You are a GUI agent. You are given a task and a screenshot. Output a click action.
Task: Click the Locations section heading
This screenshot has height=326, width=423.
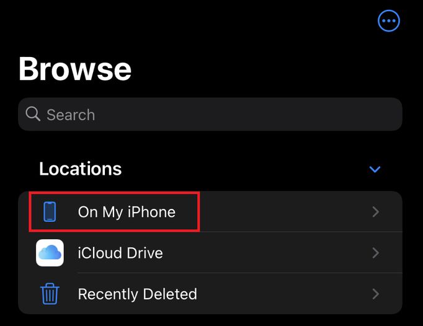point(80,169)
